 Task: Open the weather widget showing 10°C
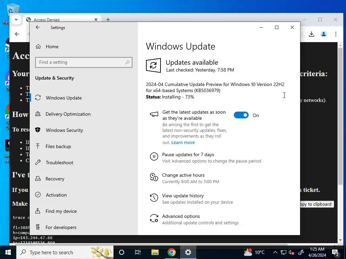(254, 252)
